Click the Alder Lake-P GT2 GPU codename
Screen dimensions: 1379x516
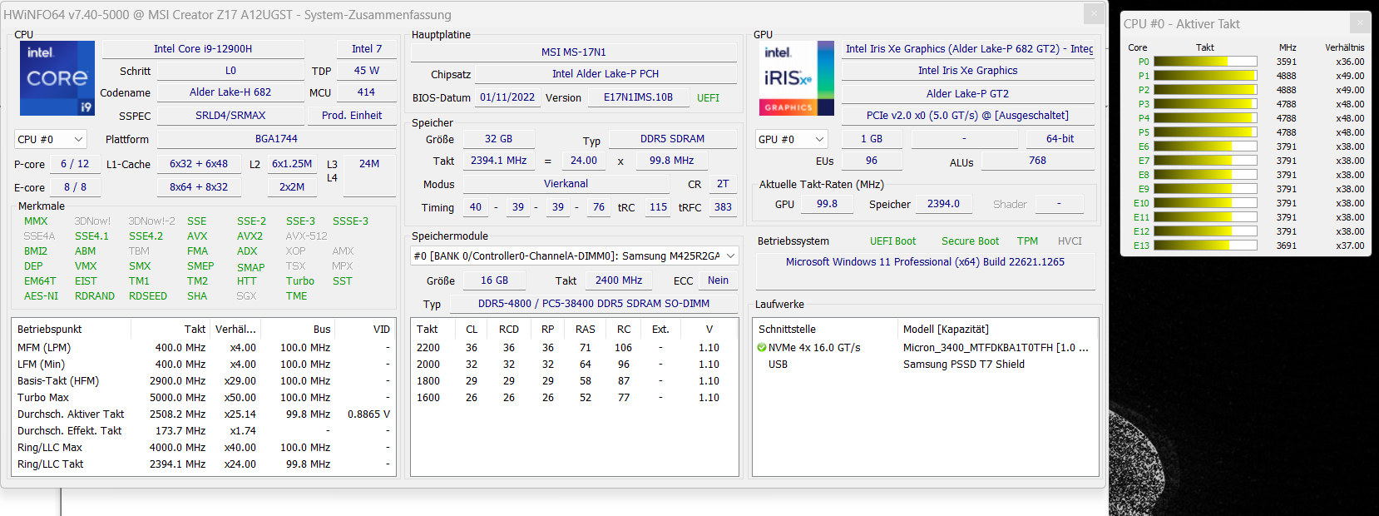[968, 94]
